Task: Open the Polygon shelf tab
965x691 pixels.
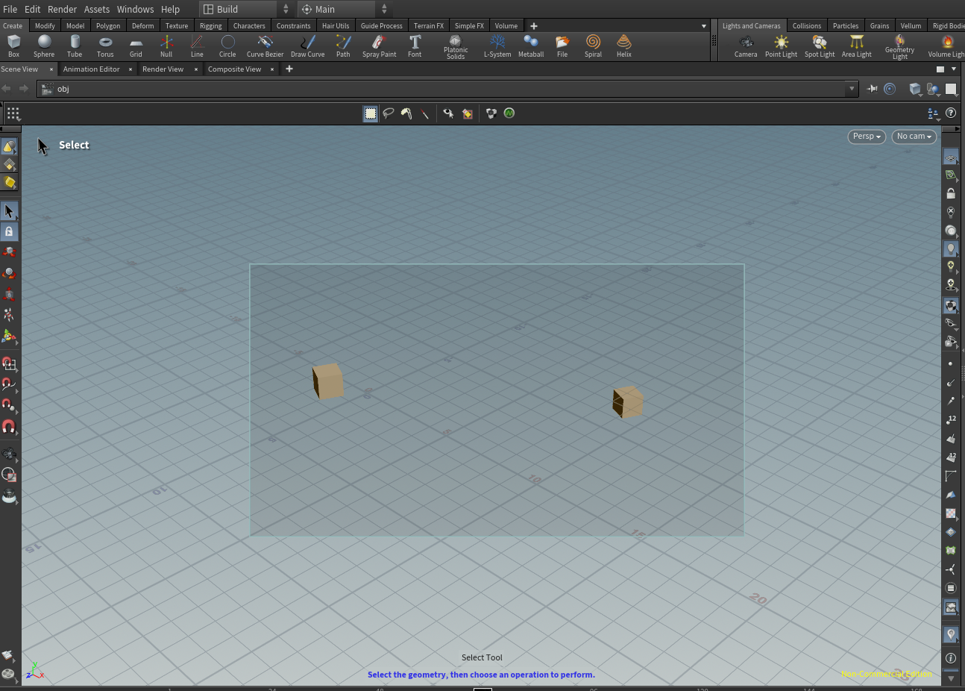Action: point(108,25)
